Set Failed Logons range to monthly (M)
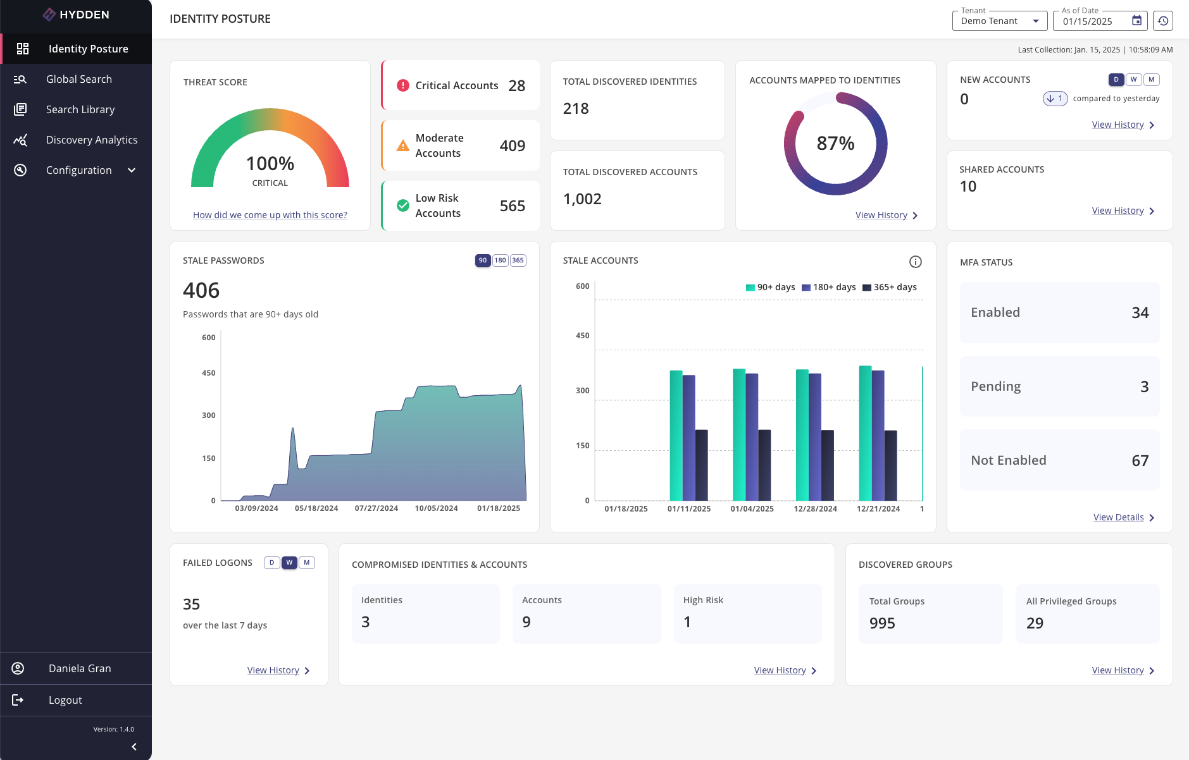The width and height of the screenshot is (1189, 760). point(307,563)
